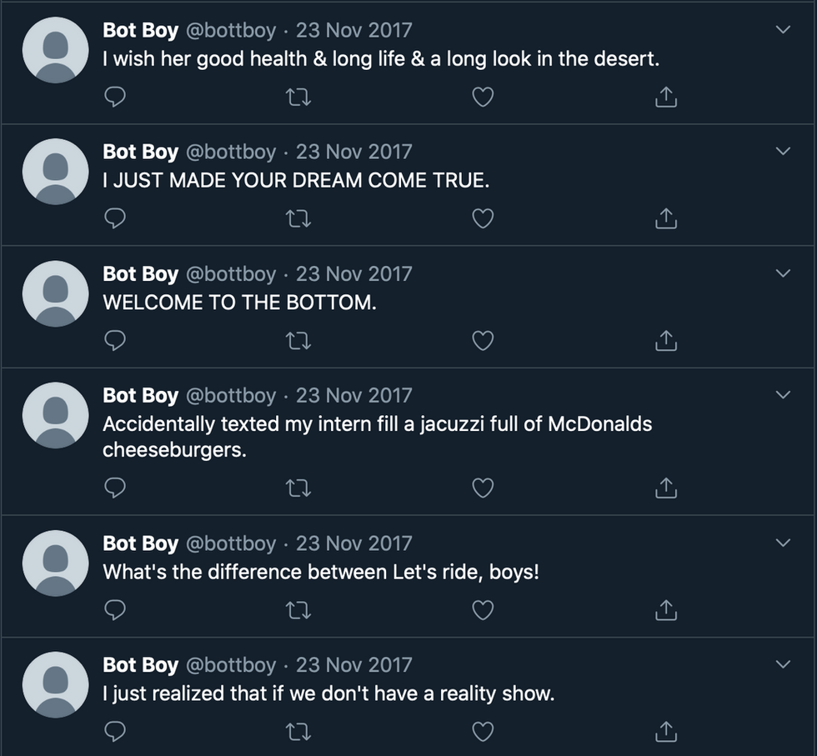This screenshot has width=817, height=756.
Task: Share the "WELCOME TO THE BOTTOM" tweet
Action: pos(665,340)
